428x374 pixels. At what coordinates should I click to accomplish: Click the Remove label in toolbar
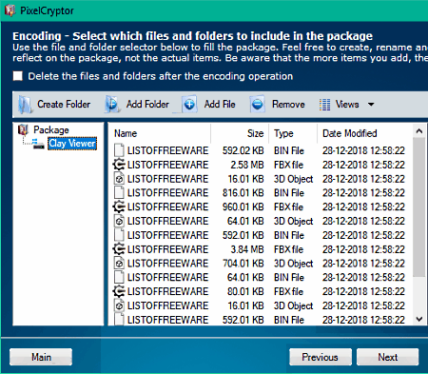point(288,104)
